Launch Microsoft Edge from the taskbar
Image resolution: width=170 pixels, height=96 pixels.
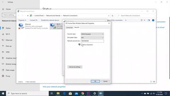(64, 93)
